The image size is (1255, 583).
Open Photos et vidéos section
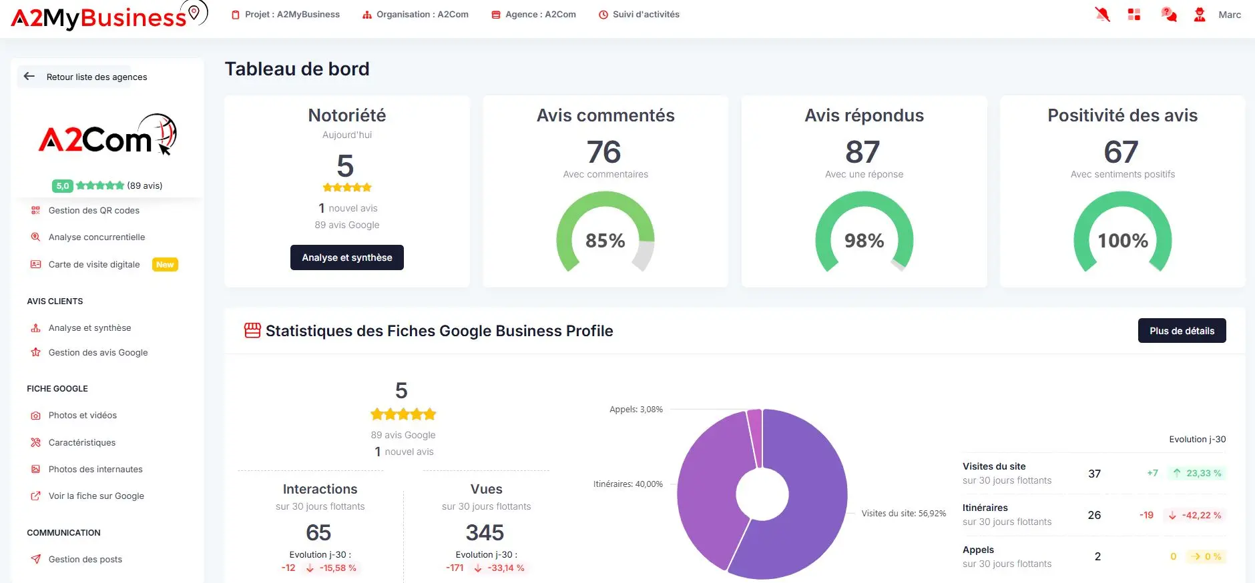point(83,415)
